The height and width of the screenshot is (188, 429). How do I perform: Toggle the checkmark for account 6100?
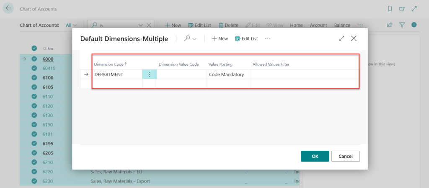(34, 77)
